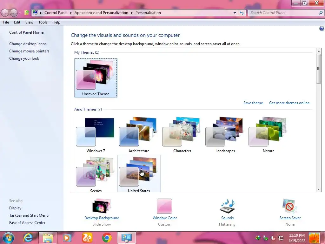Viewport: 325px width, 244px height.
Task: Click the Personalization breadcrumb segment
Action: click(148, 13)
